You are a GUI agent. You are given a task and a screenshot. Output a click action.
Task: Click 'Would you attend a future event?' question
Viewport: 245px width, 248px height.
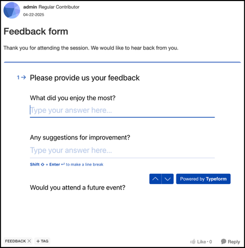coord(77,188)
